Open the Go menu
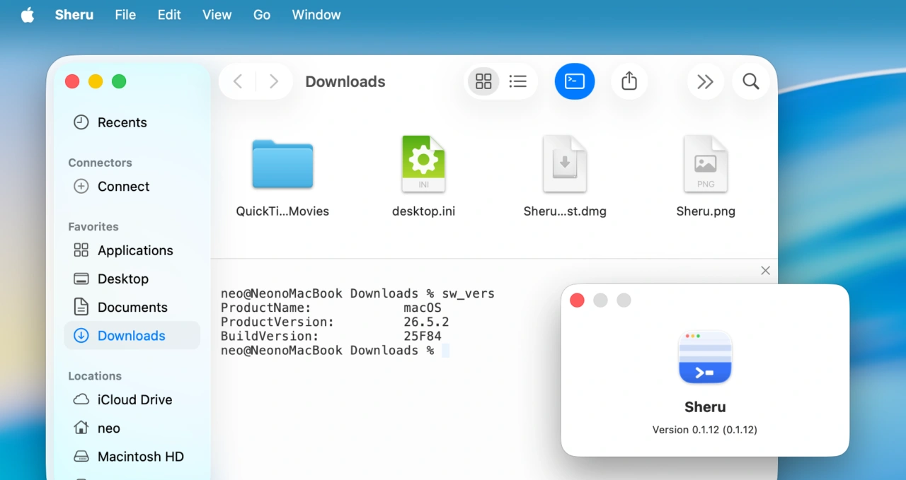The height and width of the screenshot is (480, 906). click(262, 15)
